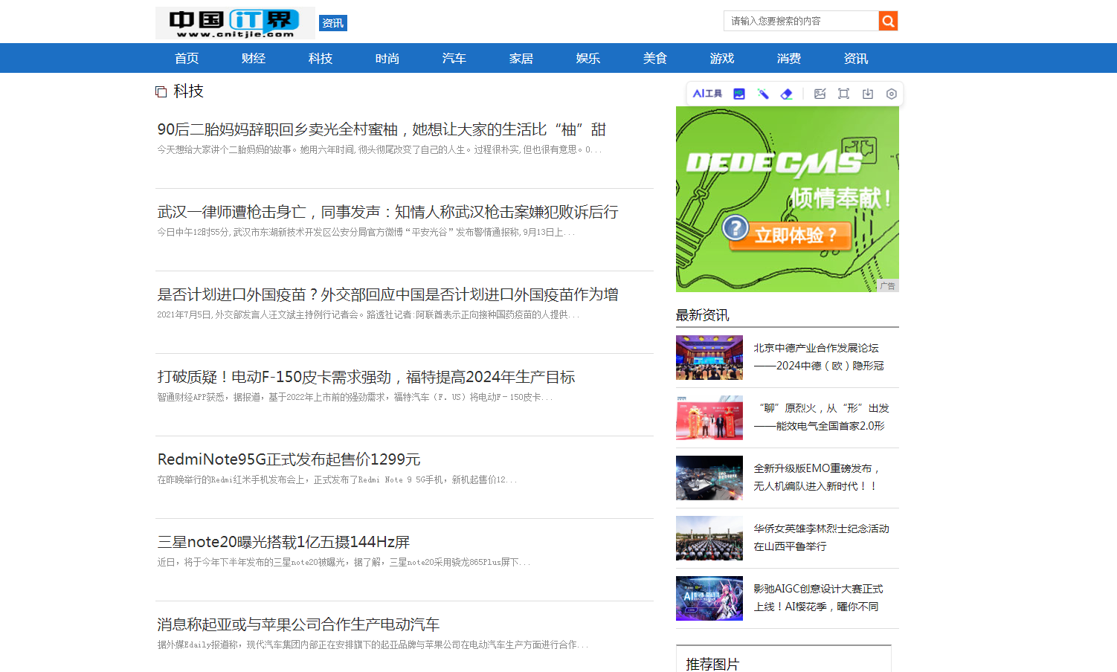The width and height of the screenshot is (1117, 672).
Task: Click the blue 资讯 badge beside logo
Action: point(333,23)
